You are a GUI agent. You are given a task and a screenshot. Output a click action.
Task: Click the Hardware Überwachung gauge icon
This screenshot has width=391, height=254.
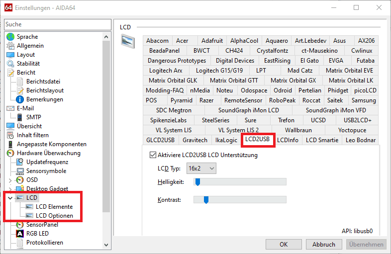click(10, 153)
